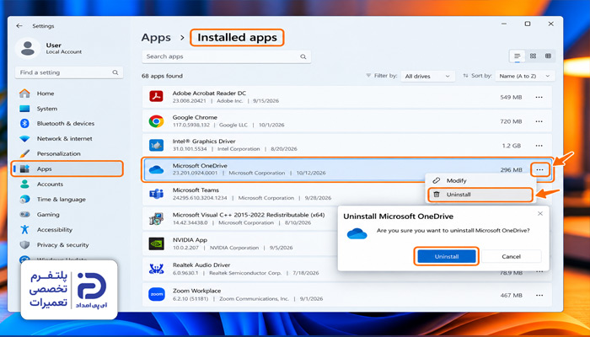Image resolution: width=590 pixels, height=337 pixels.
Task: Click the Microsoft Teams app name
Action: click(x=196, y=190)
